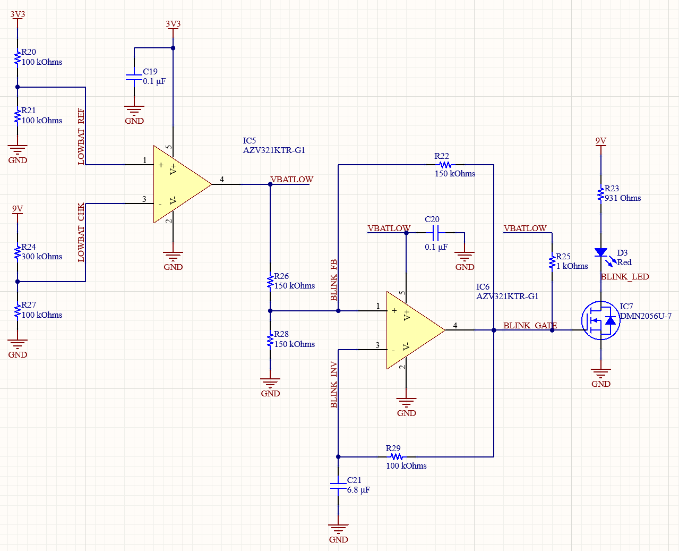Click the 3V3 power port above C19

[x=173, y=25]
